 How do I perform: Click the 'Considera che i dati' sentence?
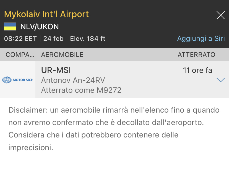[x=93, y=135]
